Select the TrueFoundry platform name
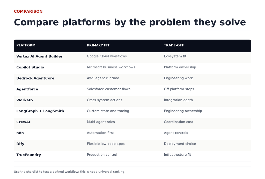Viewport: 265px width, 179px height. [29, 155]
